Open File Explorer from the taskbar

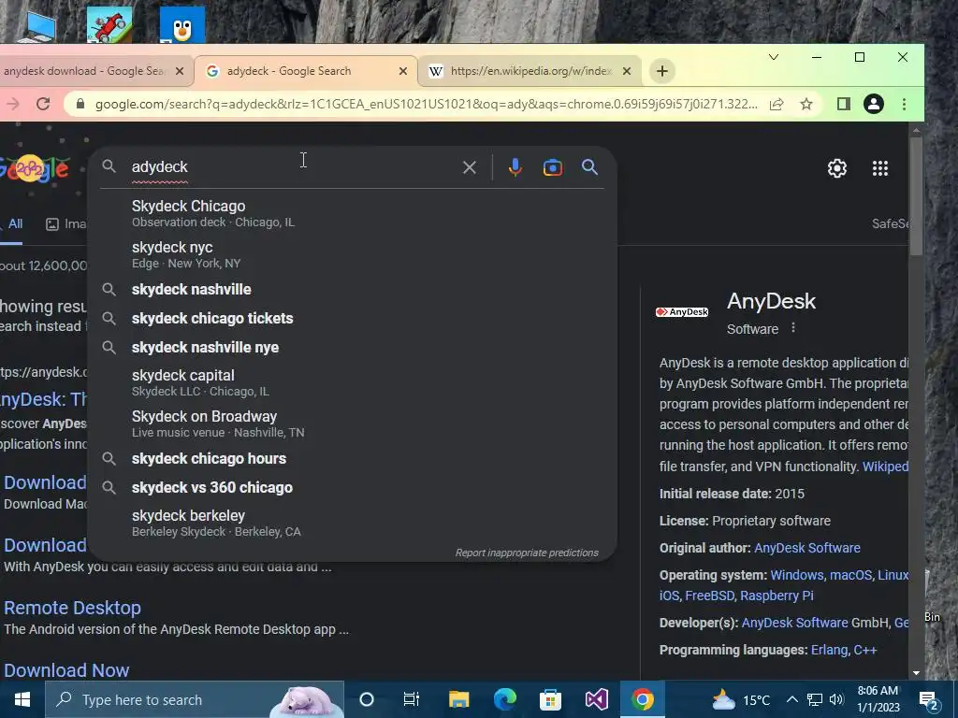458,699
